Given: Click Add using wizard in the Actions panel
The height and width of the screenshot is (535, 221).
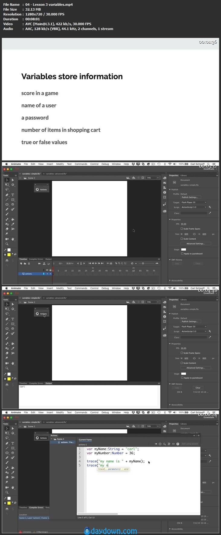Looking at the screenshot, I should (190, 444).
